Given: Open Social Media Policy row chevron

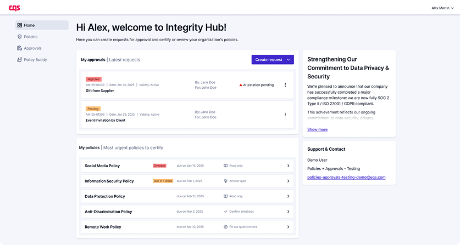Looking at the screenshot, I should pyautogui.click(x=288, y=166).
